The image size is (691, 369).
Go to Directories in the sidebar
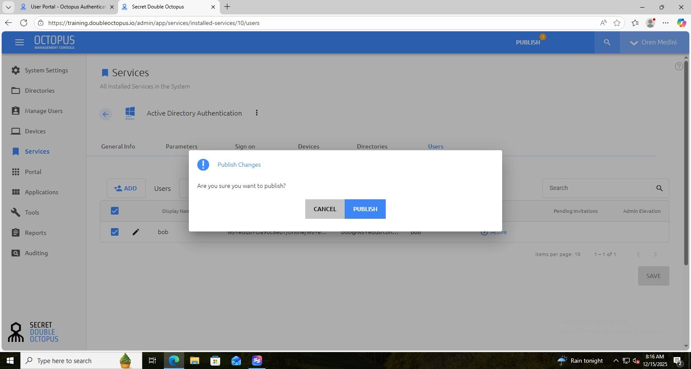39,91
